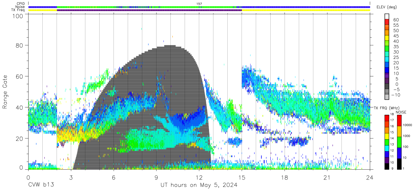Viewport: 416px width, 192px height.
Task: Click the 30 label on elevation colorbar
Action: pos(396,52)
